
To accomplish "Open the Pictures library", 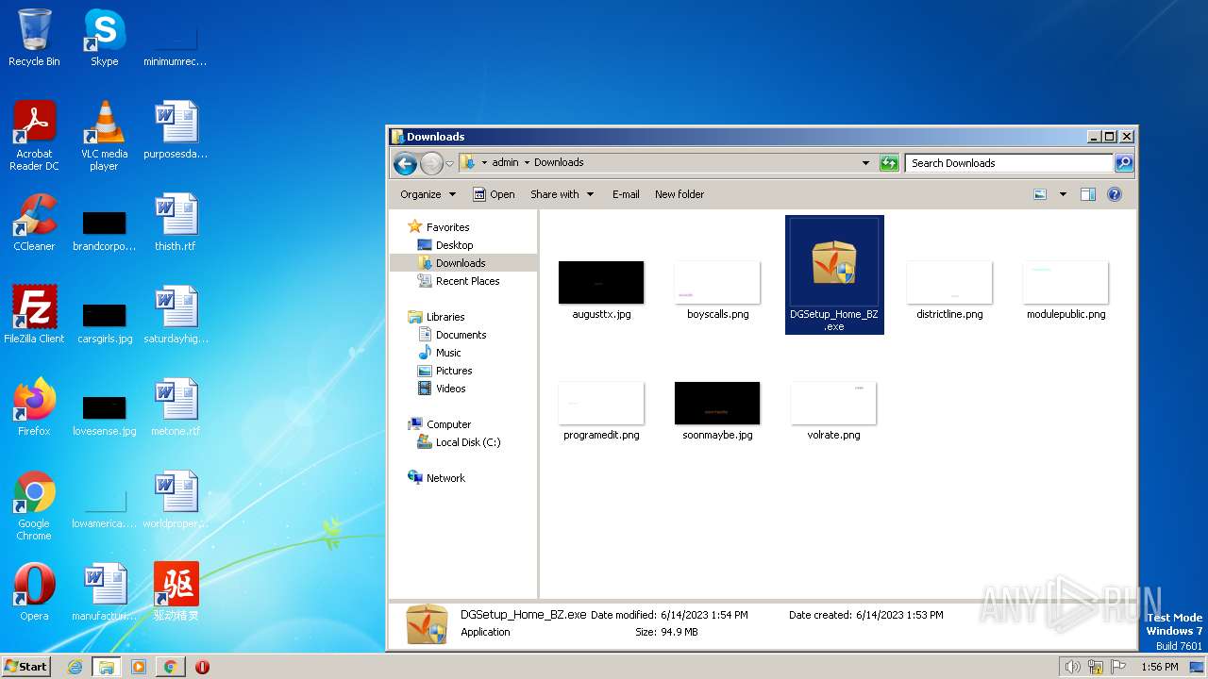I will pos(454,371).
